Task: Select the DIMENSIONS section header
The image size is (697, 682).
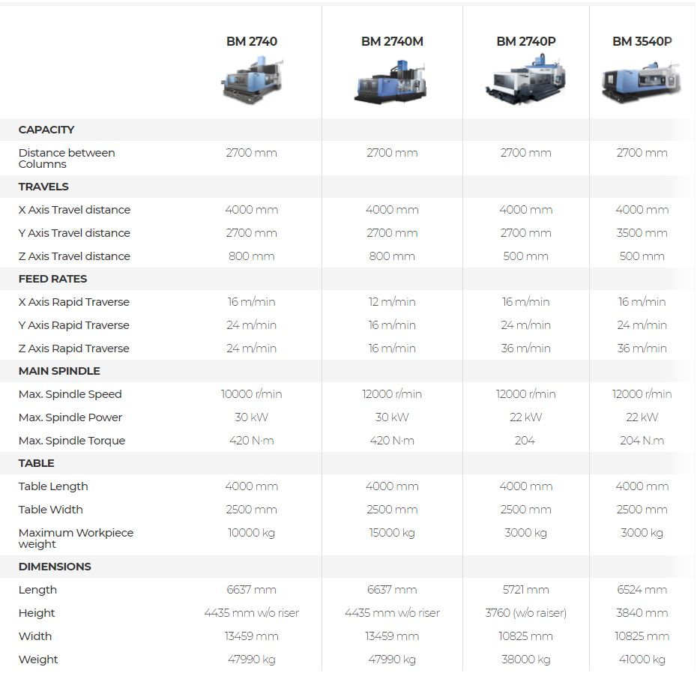Action: point(55,567)
